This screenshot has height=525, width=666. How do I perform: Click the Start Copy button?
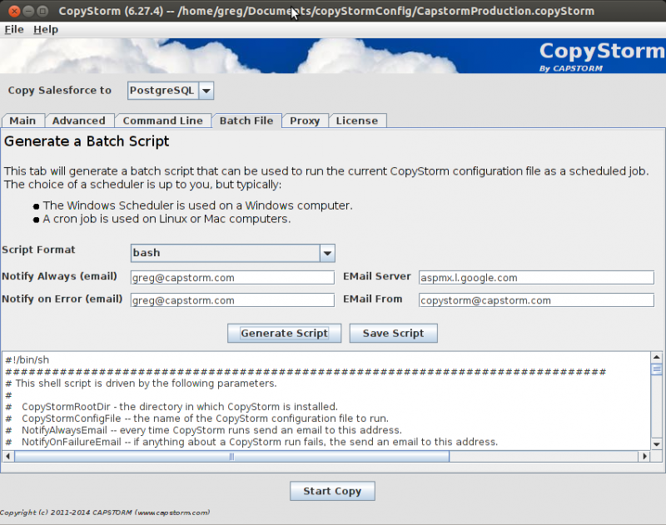pyautogui.click(x=332, y=491)
